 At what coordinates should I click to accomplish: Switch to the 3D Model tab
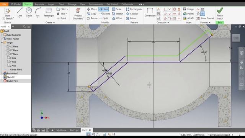[15, 4]
